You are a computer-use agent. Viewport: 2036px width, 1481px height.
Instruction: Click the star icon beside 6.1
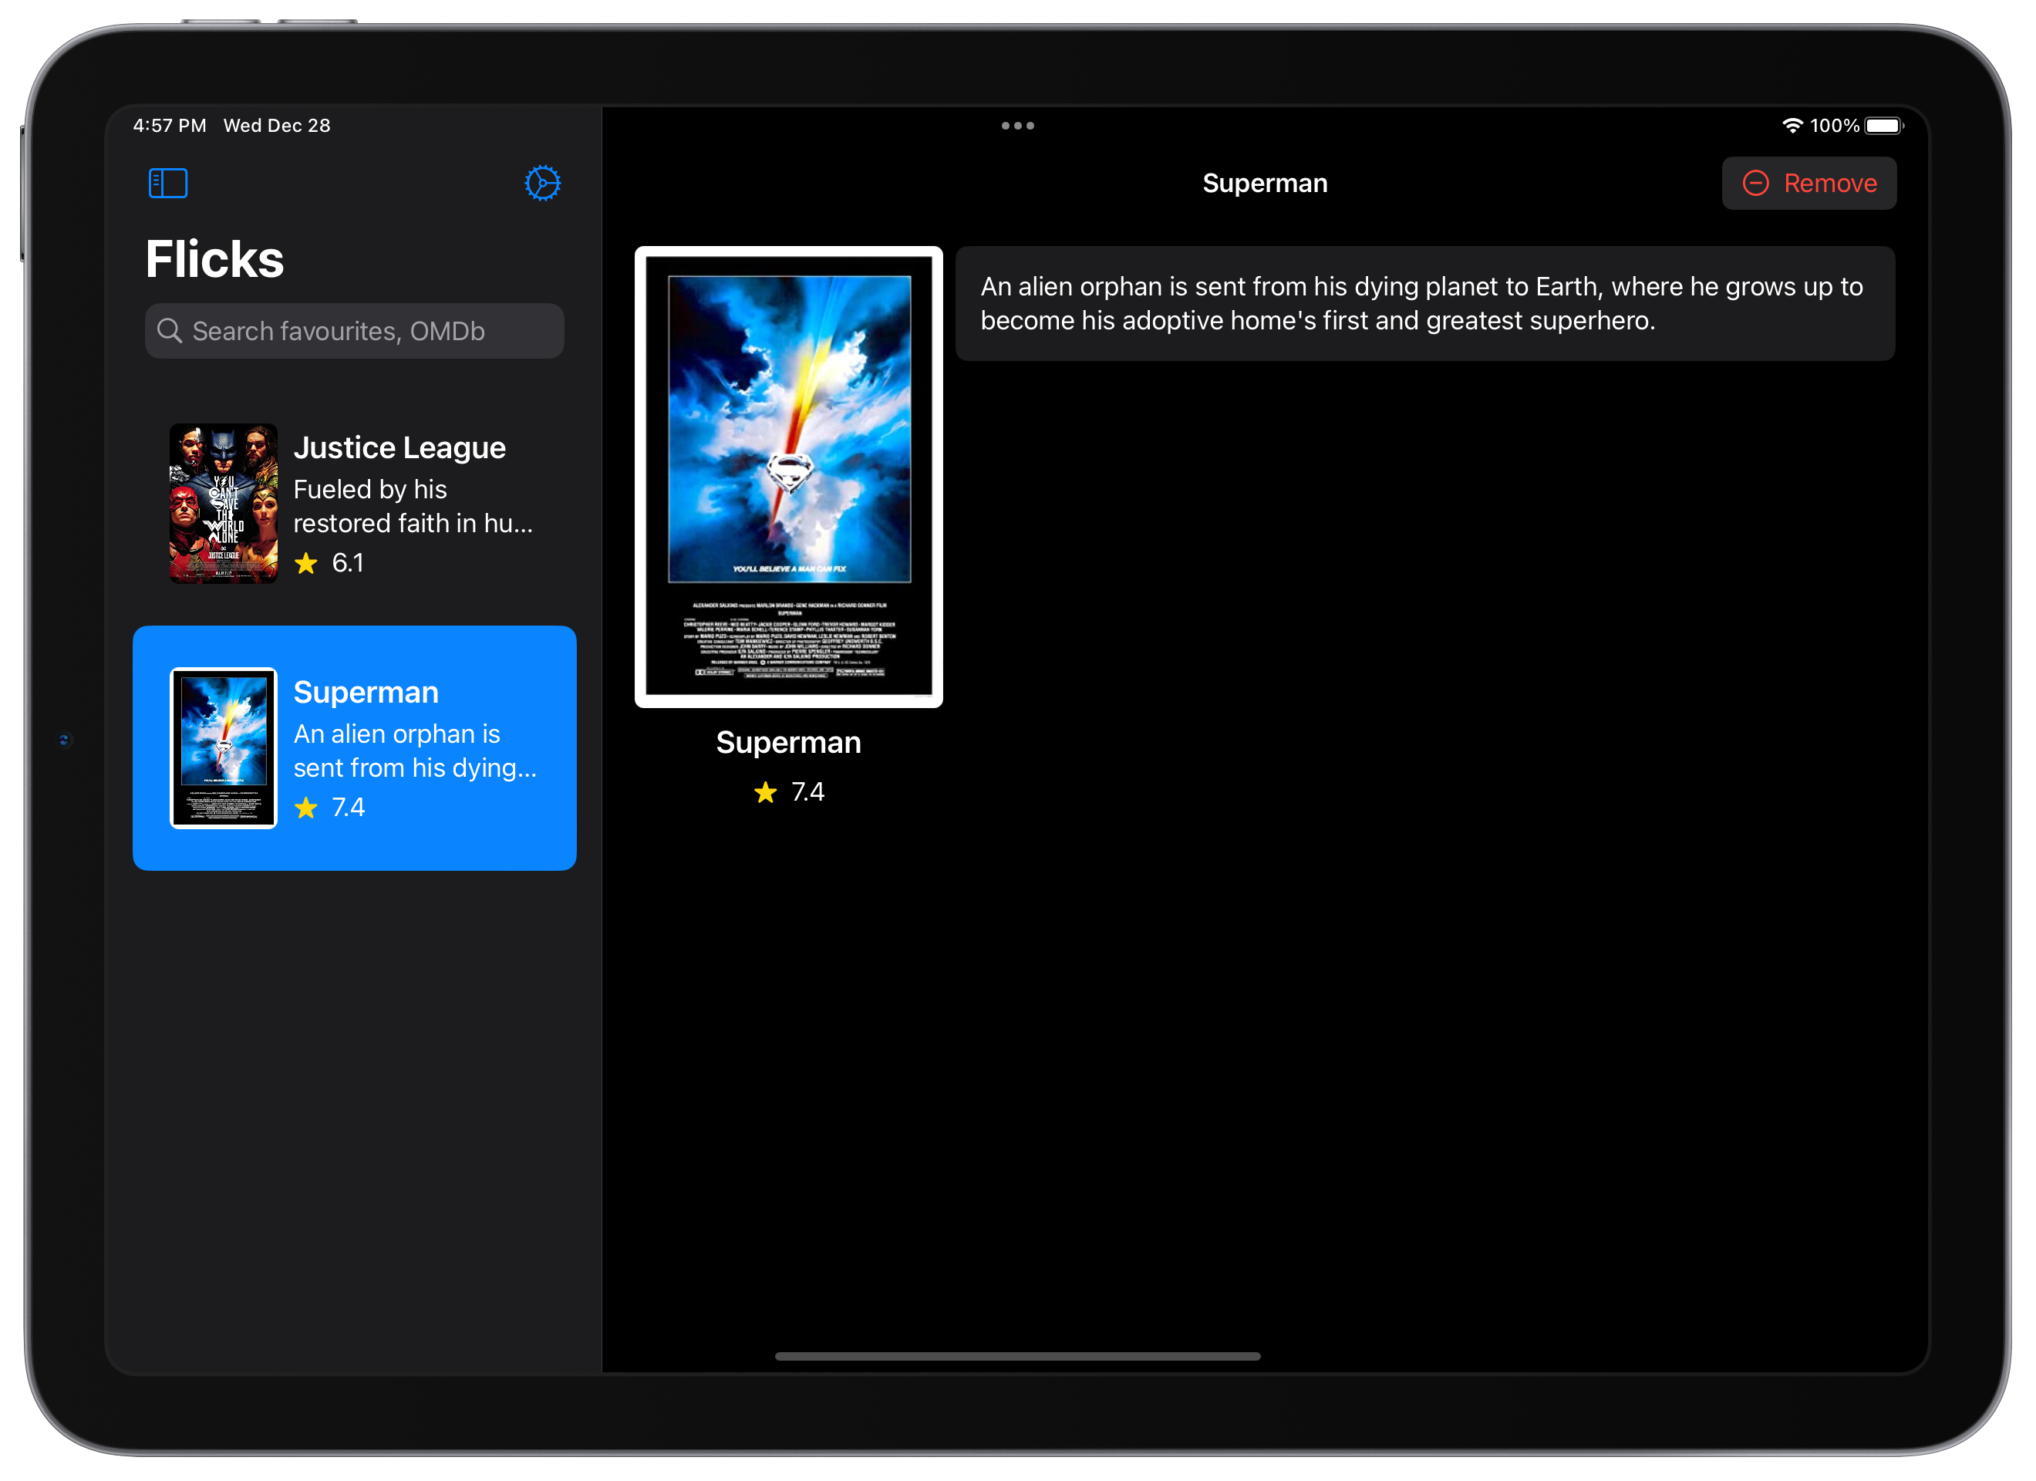click(x=306, y=563)
